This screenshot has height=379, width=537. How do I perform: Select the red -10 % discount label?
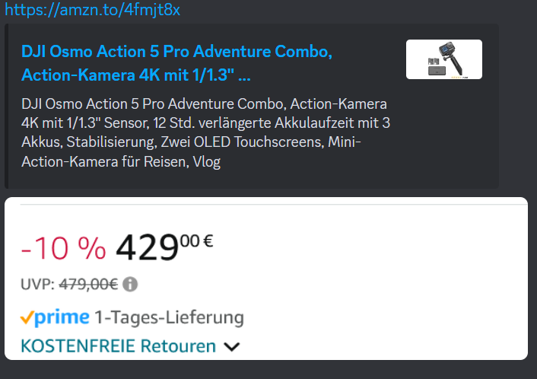63,248
